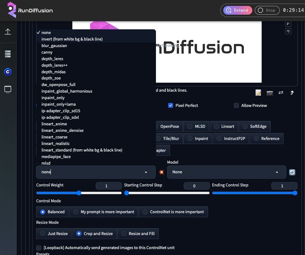This screenshot has height=255, width=305.
Task: Enable Loopback send generated images checkbox
Action: pos(39,248)
